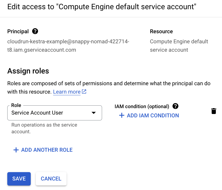222x190 pixels.
Task: Open the Service Account User role selector
Action: (x=50, y=113)
